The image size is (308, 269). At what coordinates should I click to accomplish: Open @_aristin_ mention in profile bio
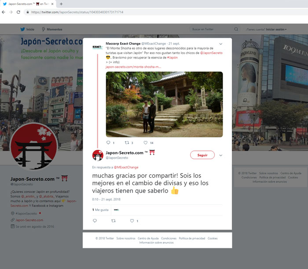28,196
